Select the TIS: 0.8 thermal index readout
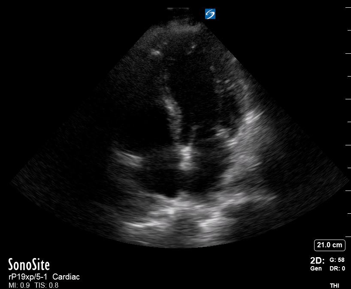The width and height of the screenshot is (351, 289). point(47,285)
